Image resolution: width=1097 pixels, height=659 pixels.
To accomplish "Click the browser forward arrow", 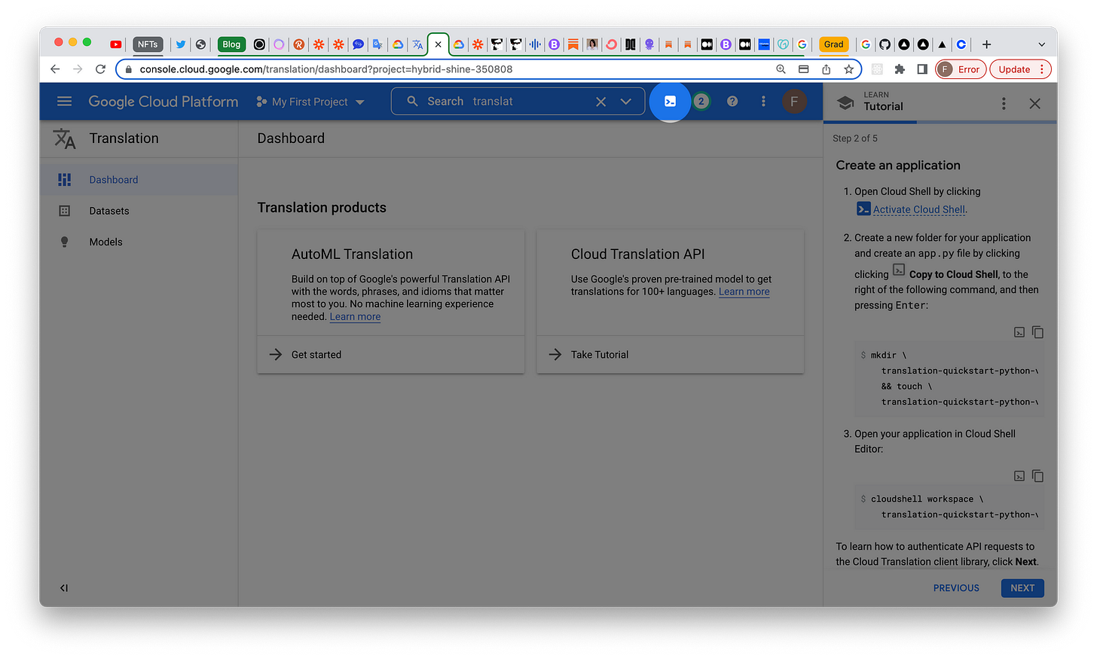I will click(78, 69).
